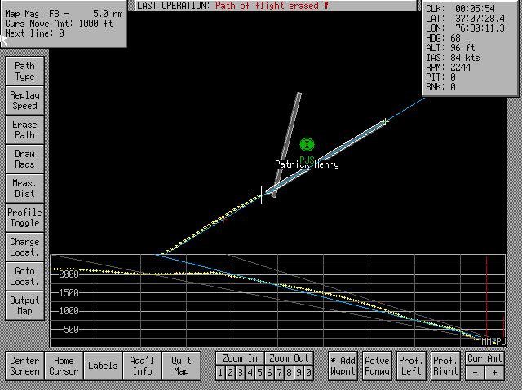Click the Output Map button
Viewport: 522px width, 390px height.
click(x=24, y=305)
